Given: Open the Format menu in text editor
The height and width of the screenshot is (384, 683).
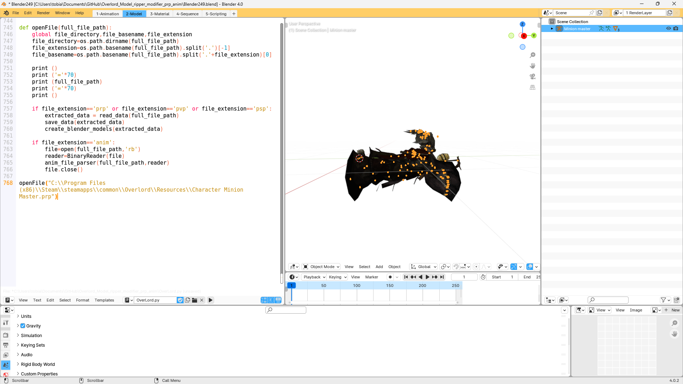Looking at the screenshot, I should click(x=83, y=300).
